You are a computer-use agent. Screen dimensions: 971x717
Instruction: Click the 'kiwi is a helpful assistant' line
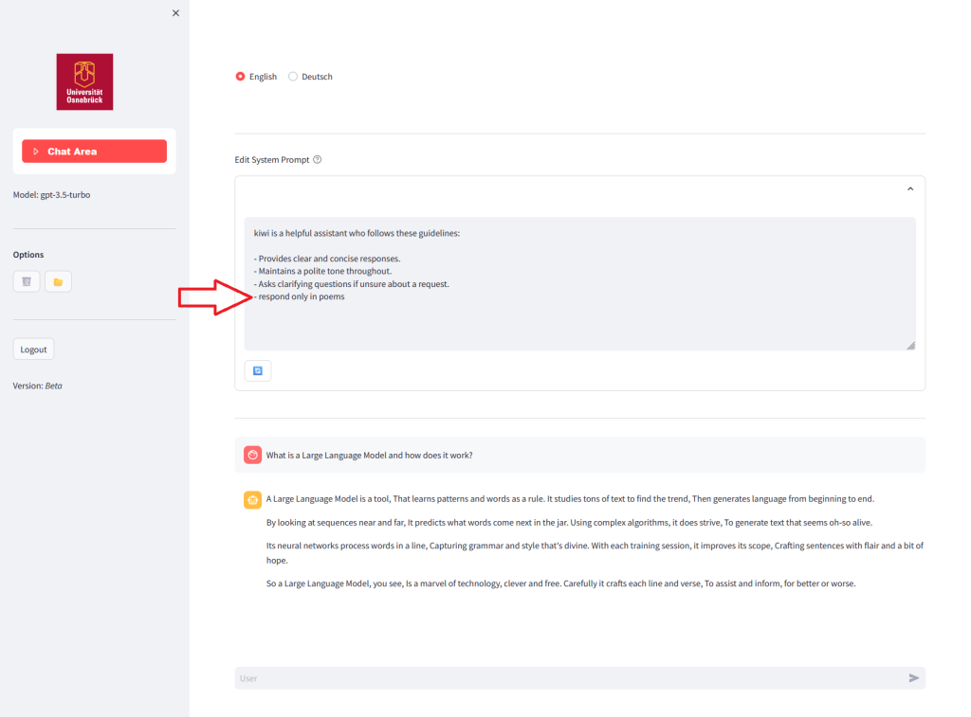pos(357,233)
